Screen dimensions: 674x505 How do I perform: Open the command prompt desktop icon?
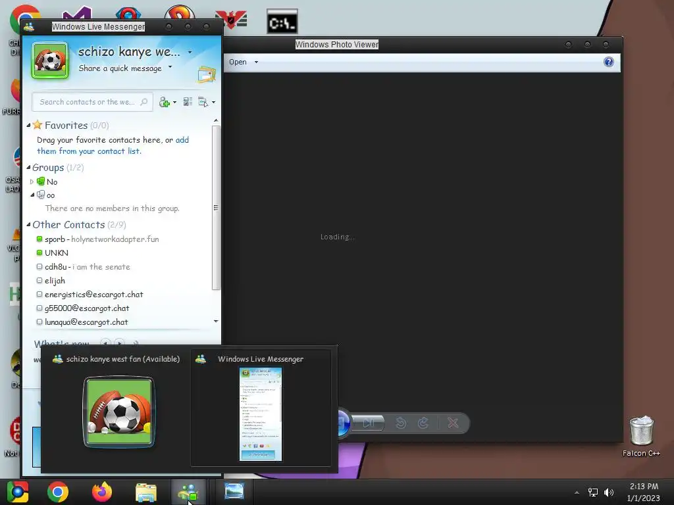(282, 22)
